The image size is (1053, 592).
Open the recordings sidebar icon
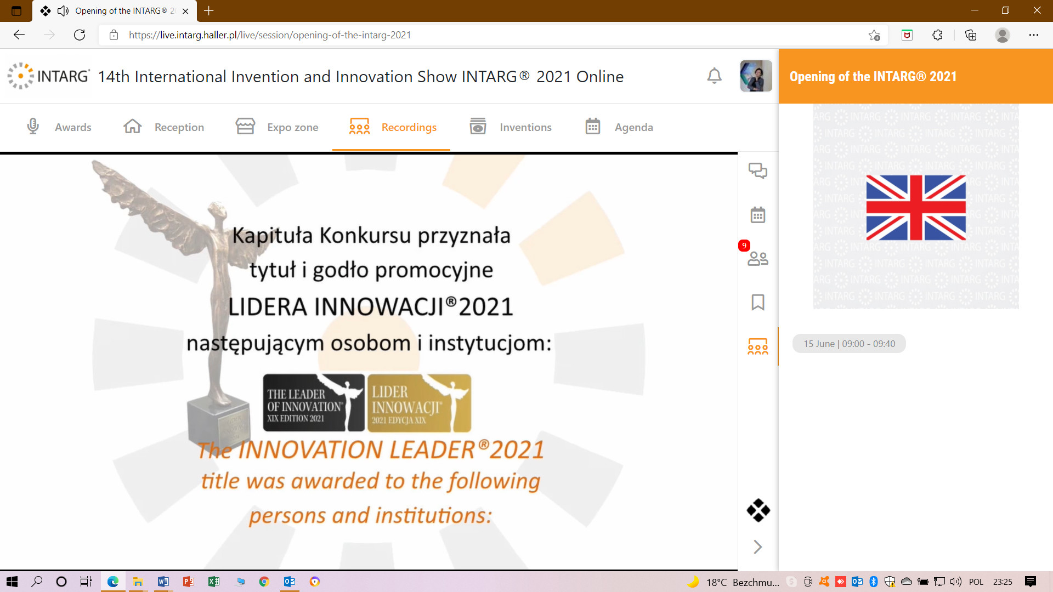coord(758,346)
